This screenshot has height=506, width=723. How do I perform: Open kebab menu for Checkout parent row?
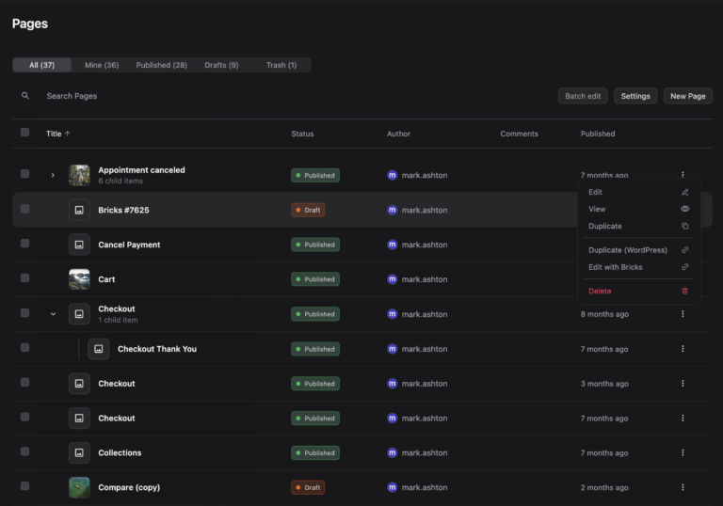(683, 314)
